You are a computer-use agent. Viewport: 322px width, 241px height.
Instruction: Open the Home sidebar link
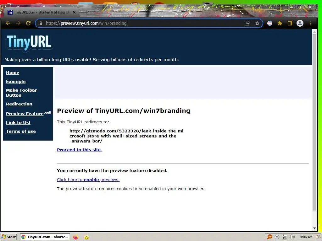13,72
